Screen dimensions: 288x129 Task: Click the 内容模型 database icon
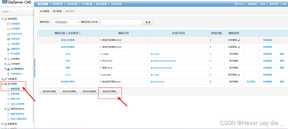point(8,59)
